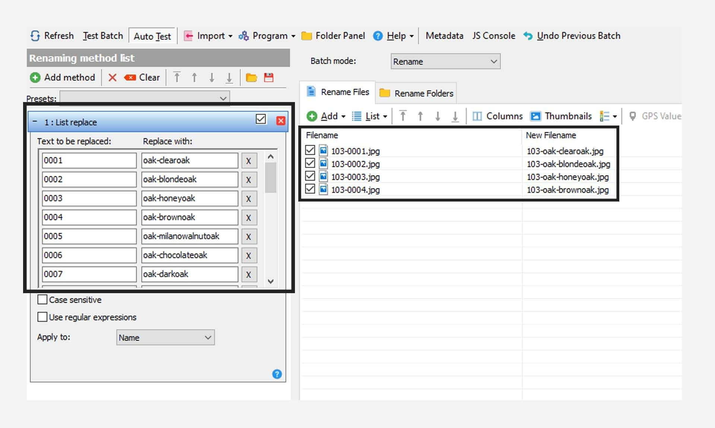Move method to top arrow icon
The height and width of the screenshot is (428, 715).
point(177,77)
